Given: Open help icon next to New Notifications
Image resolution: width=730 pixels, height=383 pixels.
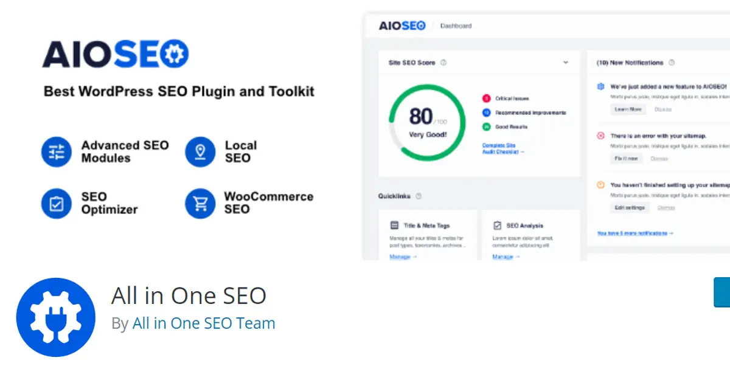Looking at the screenshot, I should (x=671, y=63).
